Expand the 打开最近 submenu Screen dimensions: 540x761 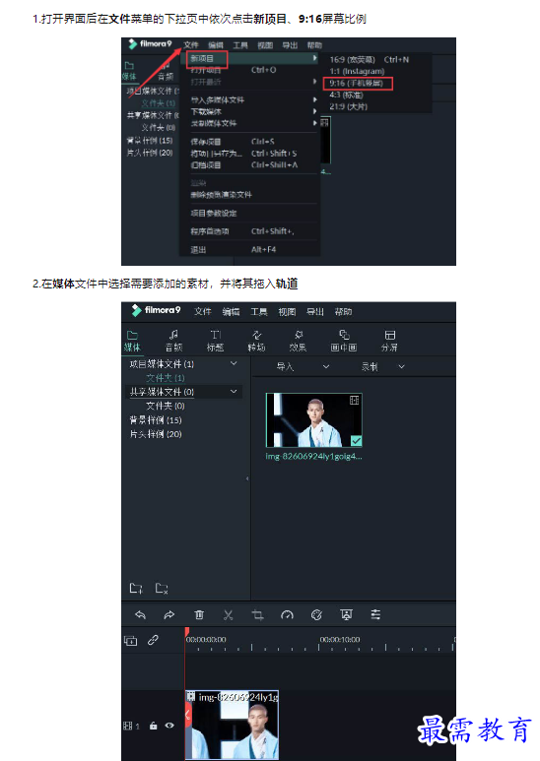[314, 82]
